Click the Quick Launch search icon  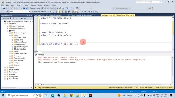(160, 2)
